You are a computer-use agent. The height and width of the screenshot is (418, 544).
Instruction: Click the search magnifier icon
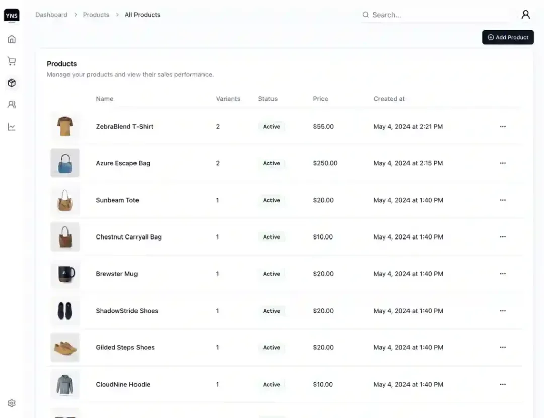click(x=365, y=15)
